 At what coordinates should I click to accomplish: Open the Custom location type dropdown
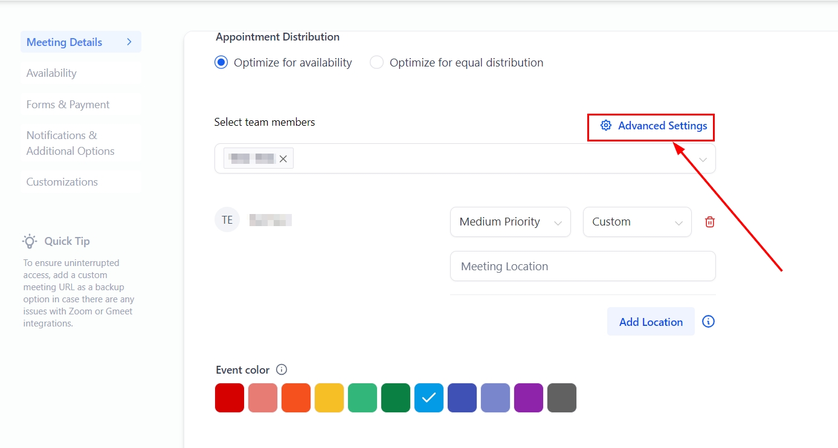(x=637, y=222)
